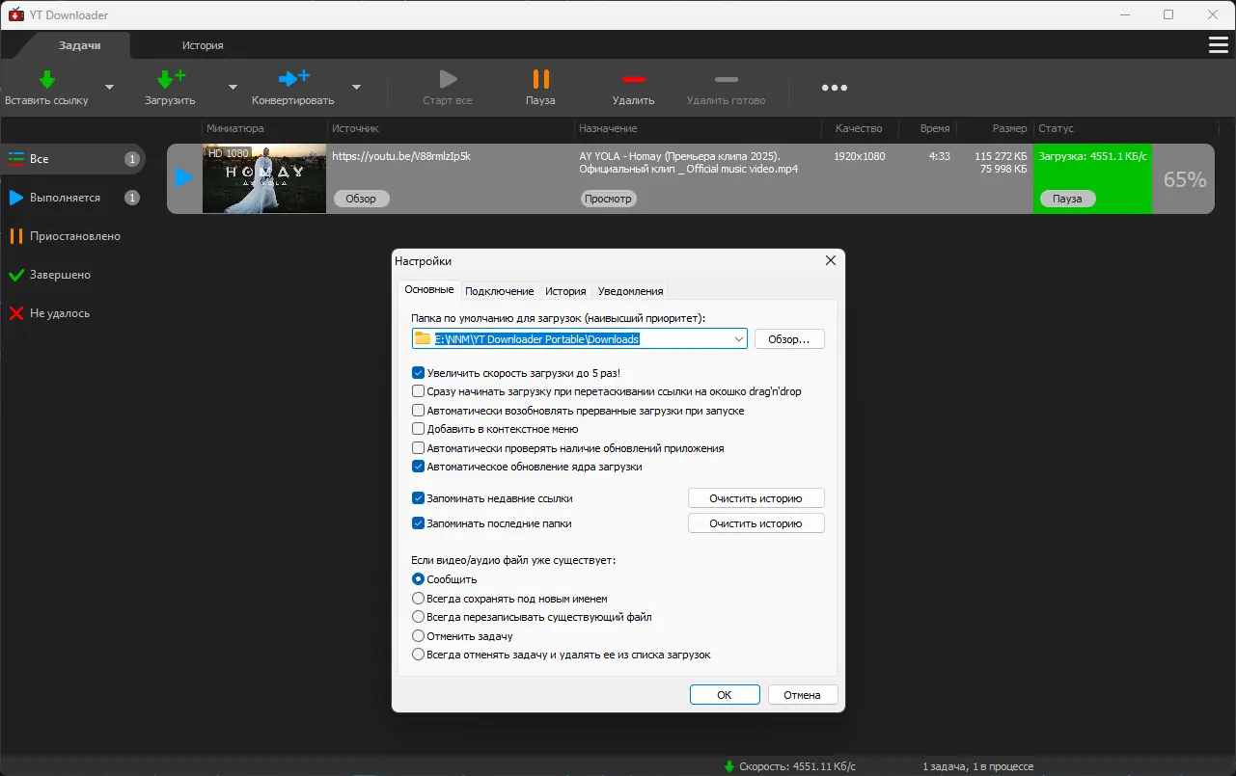
Task: Open the hamburger menu icon
Action: 1218,45
